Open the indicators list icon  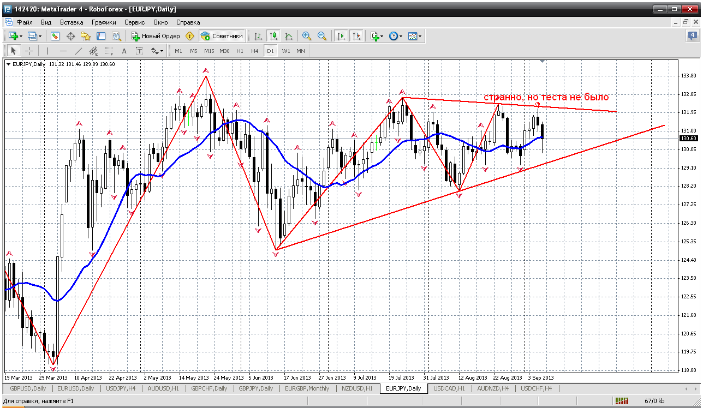tap(375, 36)
